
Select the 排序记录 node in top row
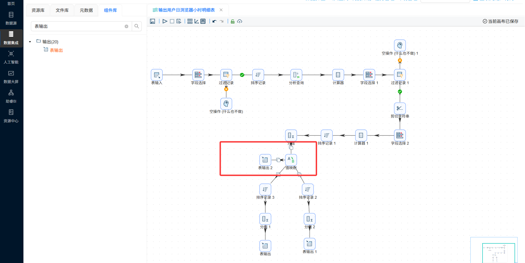point(258,75)
